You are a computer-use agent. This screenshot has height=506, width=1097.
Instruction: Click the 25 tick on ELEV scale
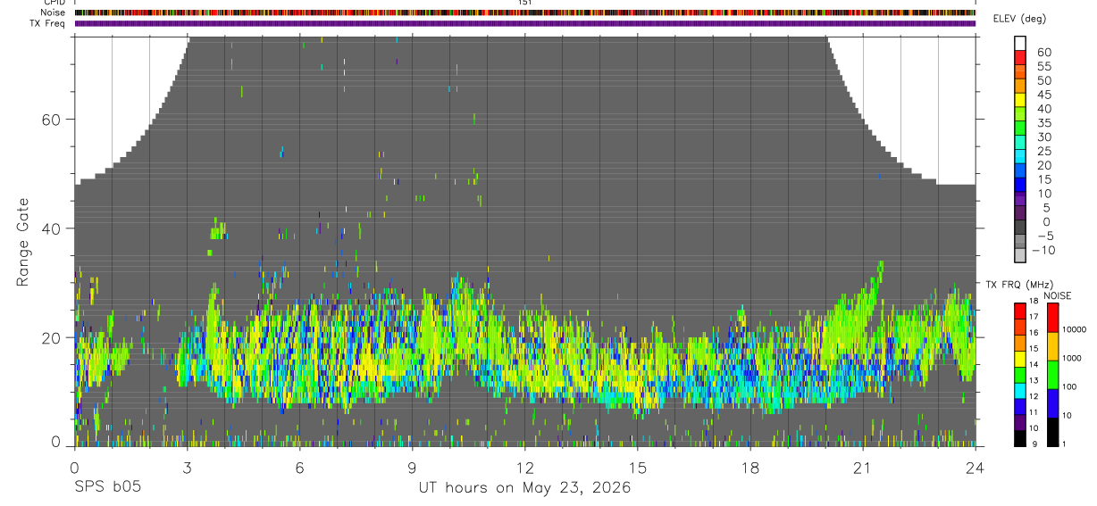1043,152
